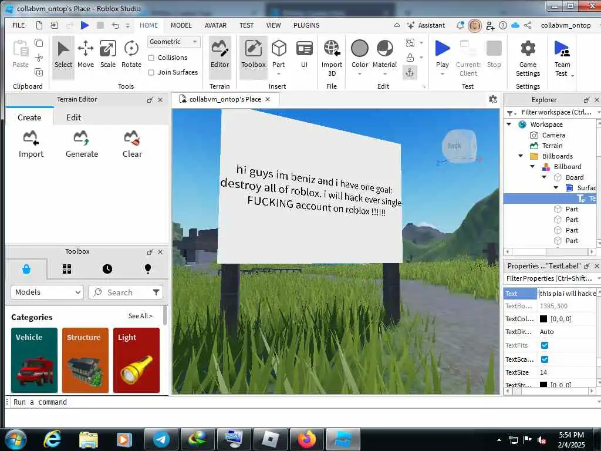
Task: Open the Models category dropdown
Action: point(47,292)
